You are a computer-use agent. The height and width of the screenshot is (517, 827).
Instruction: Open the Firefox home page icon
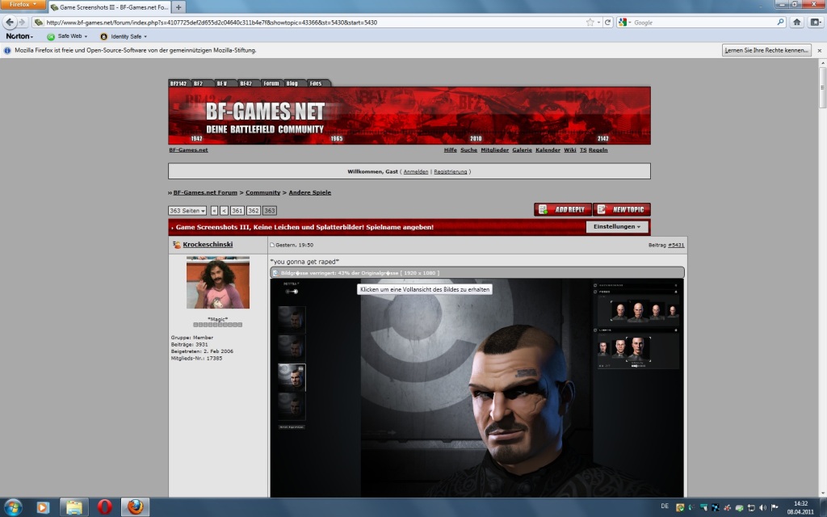[x=796, y=22]
